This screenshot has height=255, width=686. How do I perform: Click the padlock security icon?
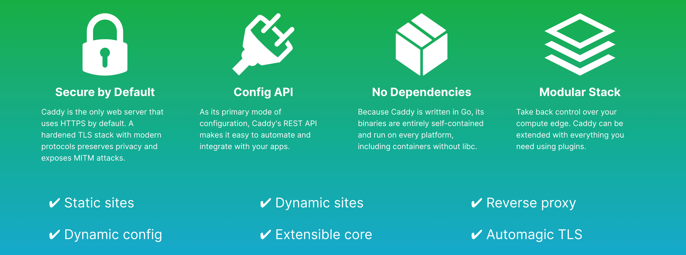pos(105,44)
